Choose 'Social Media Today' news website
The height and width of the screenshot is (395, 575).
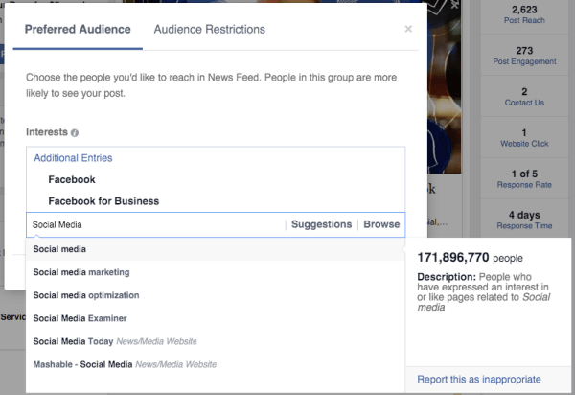coord(216,342)
